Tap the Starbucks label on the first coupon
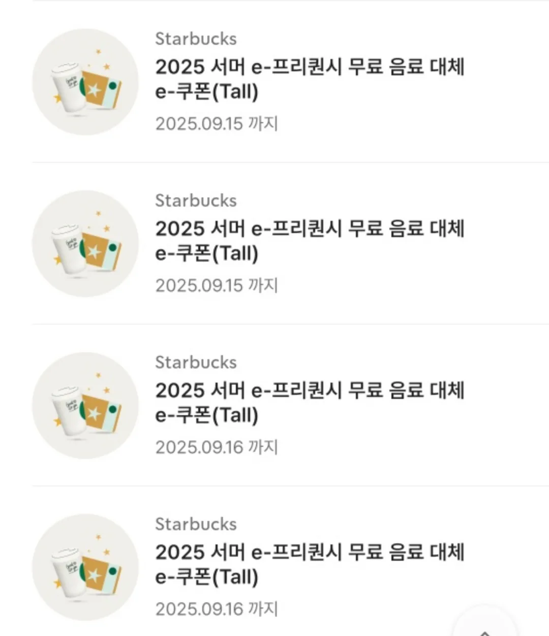Viewport: 549px width, 636px height. (x=196, y=39)
